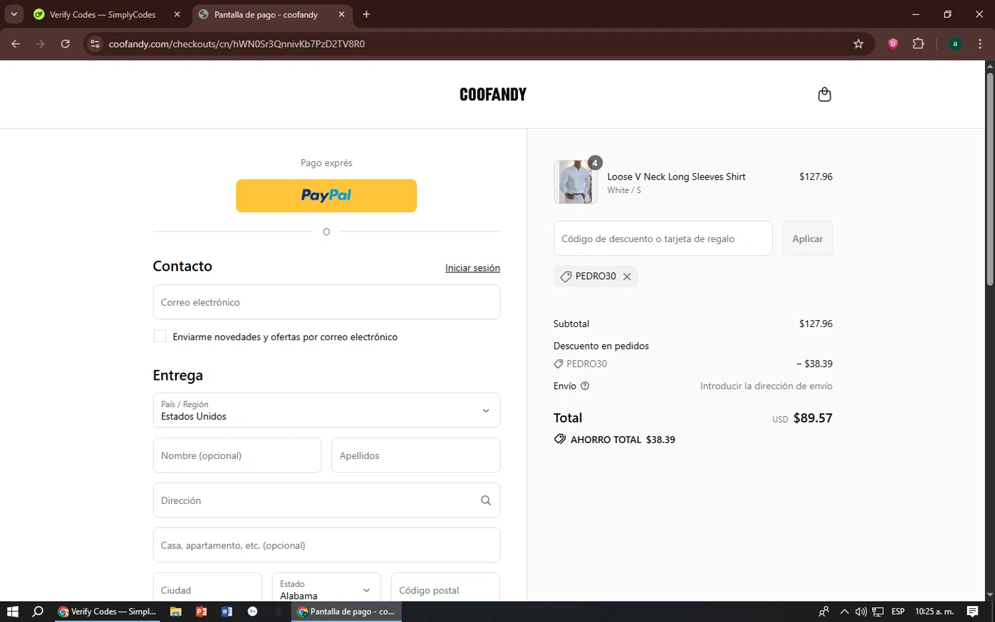Click the COOFANDY logo
The height and width of the screenshot is (622, 995).
click(493, 94)
